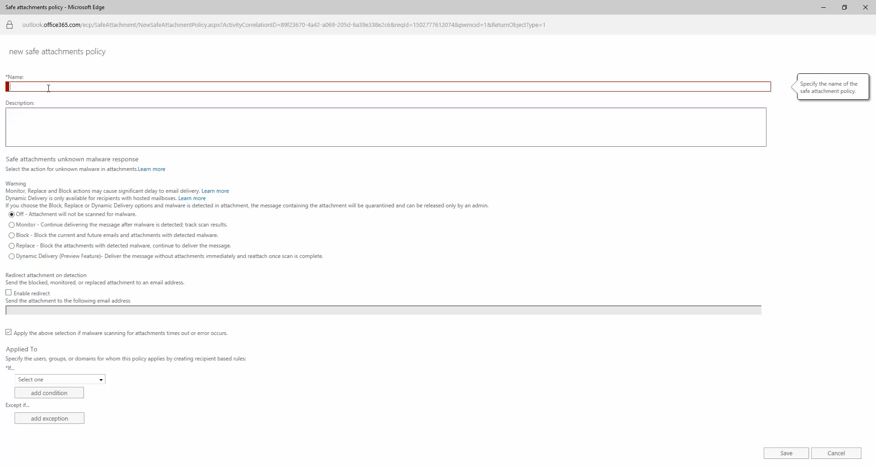Click the 'Except if...' label
Image resolution: width=876 pixels, height=468 pixels.
click(x=17, y=405)
